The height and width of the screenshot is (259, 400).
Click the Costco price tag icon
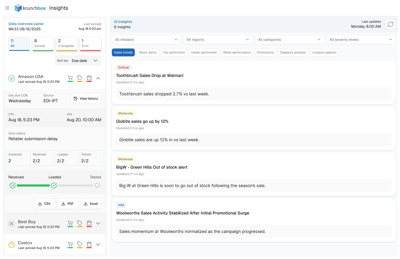point(80,244)
